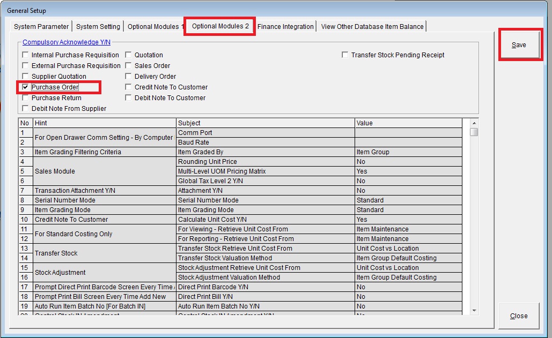
Task: Enable Internal Purchase Requisition checkbox
Action: click(x=25, y=55)
